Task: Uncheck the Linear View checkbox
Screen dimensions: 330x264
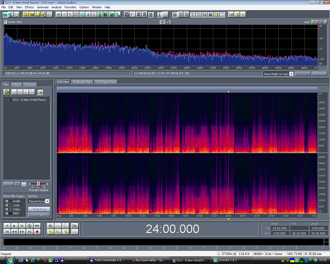Action: [5, 22]
